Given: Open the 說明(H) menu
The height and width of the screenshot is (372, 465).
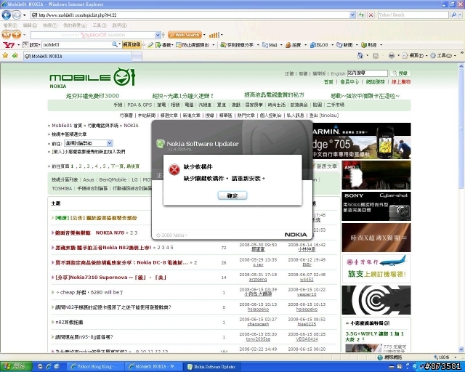Looking at the screenshot, I should [119, 25].
